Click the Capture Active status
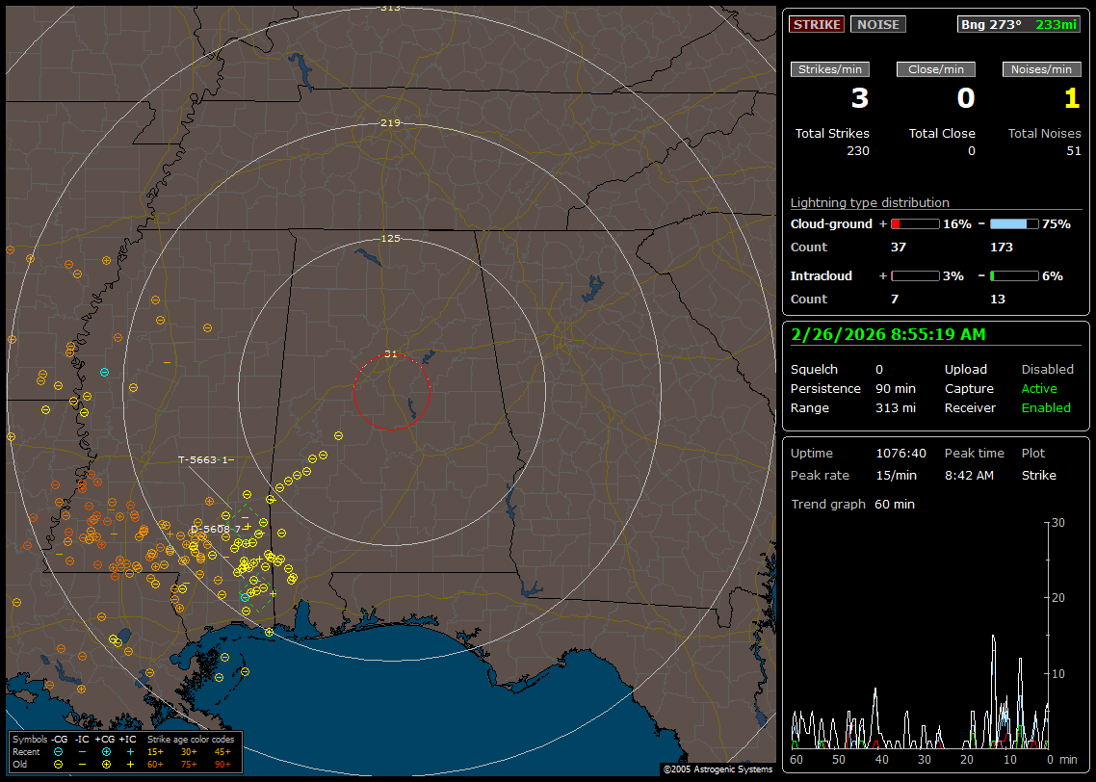Viewport: 1096px width, 782px height. pos(1039,389)
